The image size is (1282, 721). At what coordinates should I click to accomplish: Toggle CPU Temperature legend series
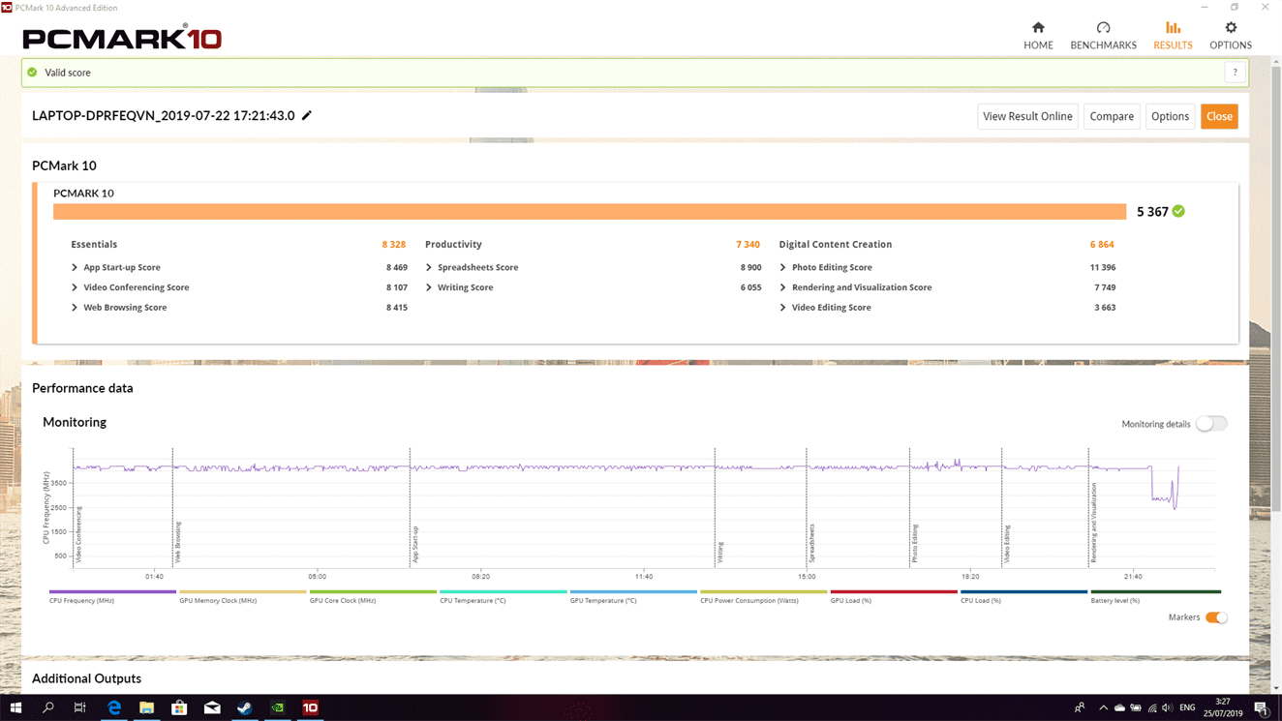click(503, 596)
